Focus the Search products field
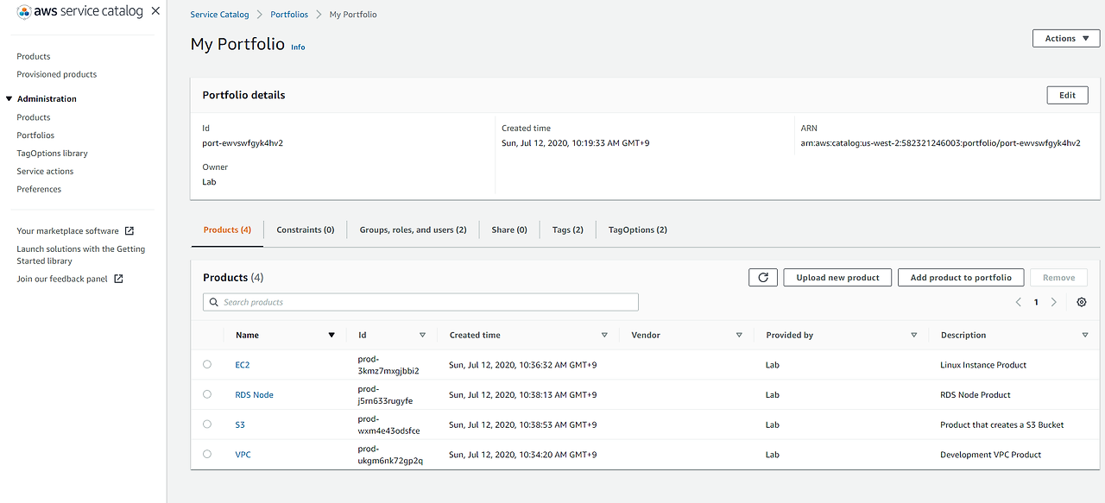This screenshot has height=503, width=1105. click(420, 302)
